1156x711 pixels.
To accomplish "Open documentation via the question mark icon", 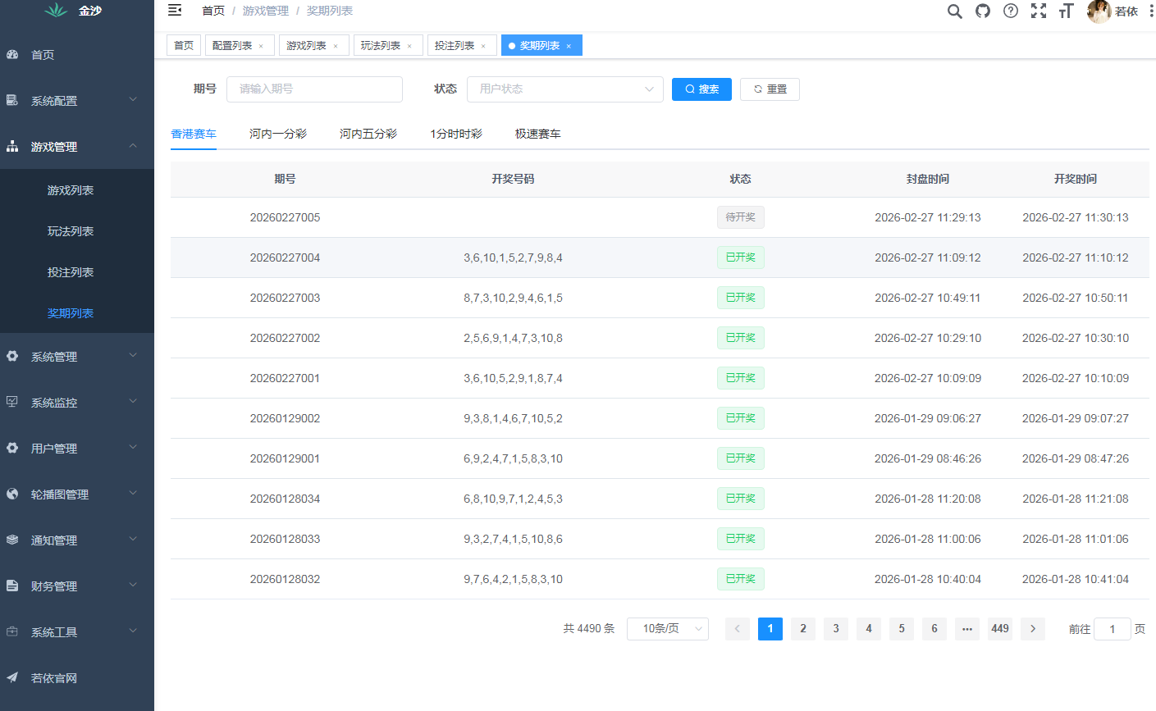I will [x=1010, y=11].
